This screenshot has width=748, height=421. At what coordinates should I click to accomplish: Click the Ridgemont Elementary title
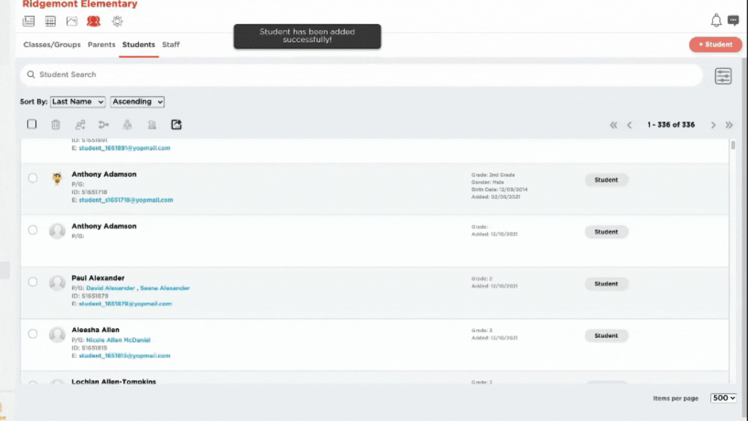point(80,4)
